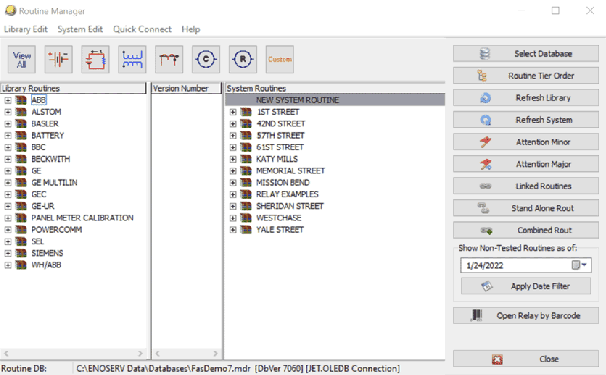Expand the SEL library node

(x=8, y=241)
